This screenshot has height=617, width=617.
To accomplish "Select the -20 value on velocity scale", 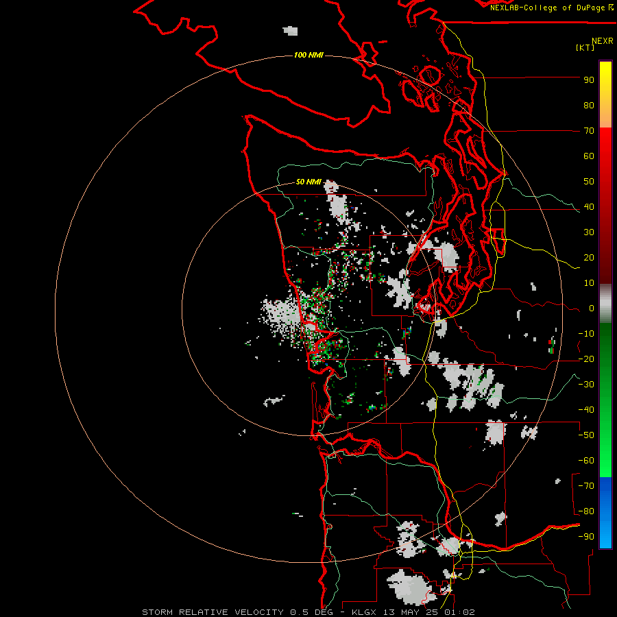I will click(586, 359).
